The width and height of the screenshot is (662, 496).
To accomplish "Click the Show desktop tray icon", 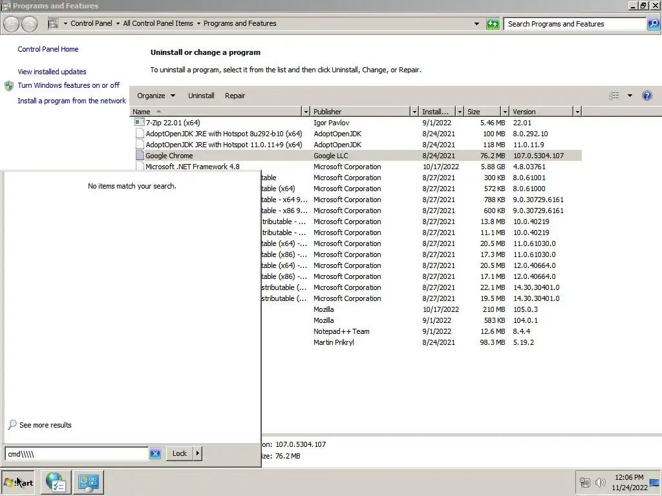I will pos(654,482).
